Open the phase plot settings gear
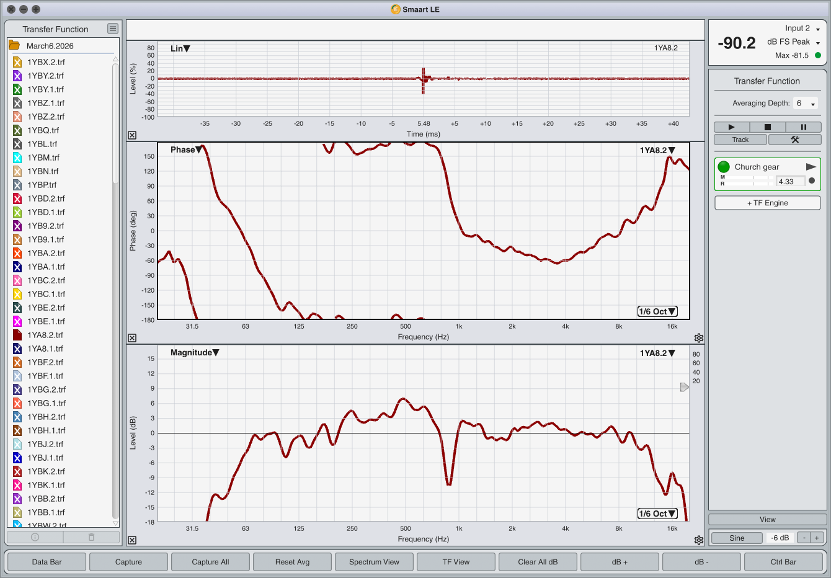The image size is (831, 578). tap(699, 338)
